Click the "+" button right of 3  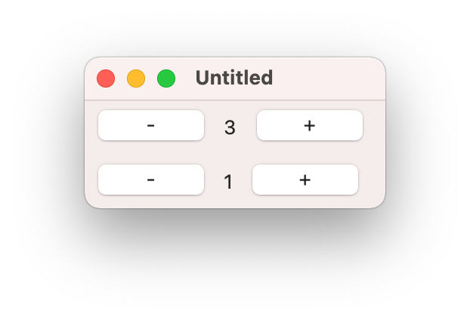coord(310,125)
